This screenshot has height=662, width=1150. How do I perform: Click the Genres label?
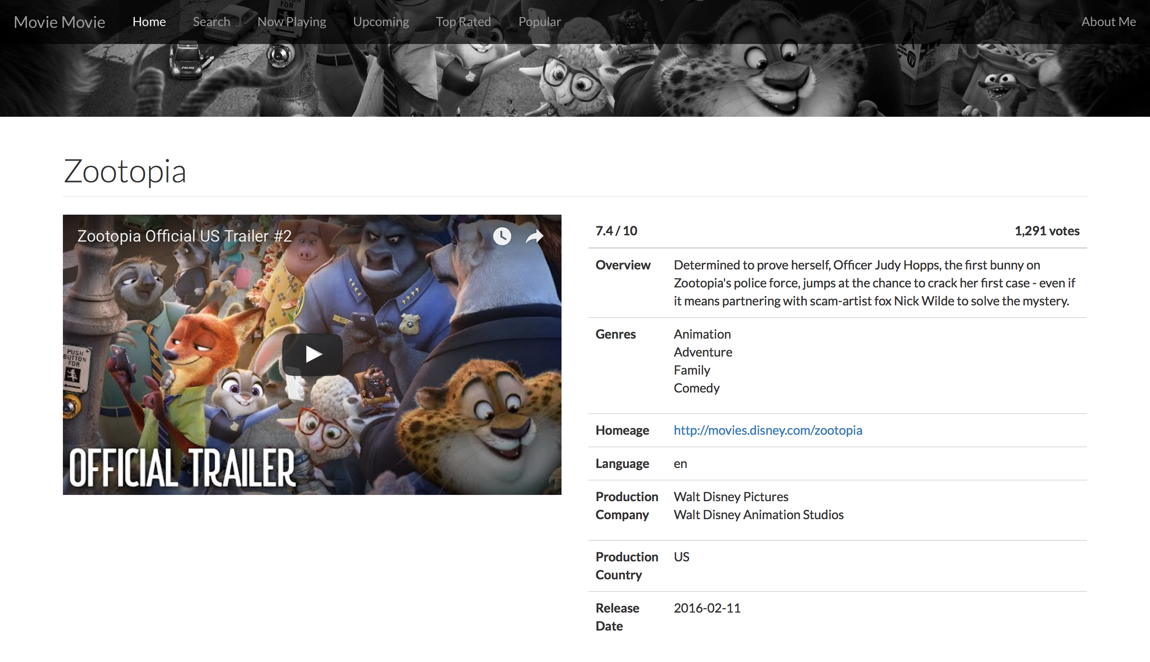coord(615,334)
